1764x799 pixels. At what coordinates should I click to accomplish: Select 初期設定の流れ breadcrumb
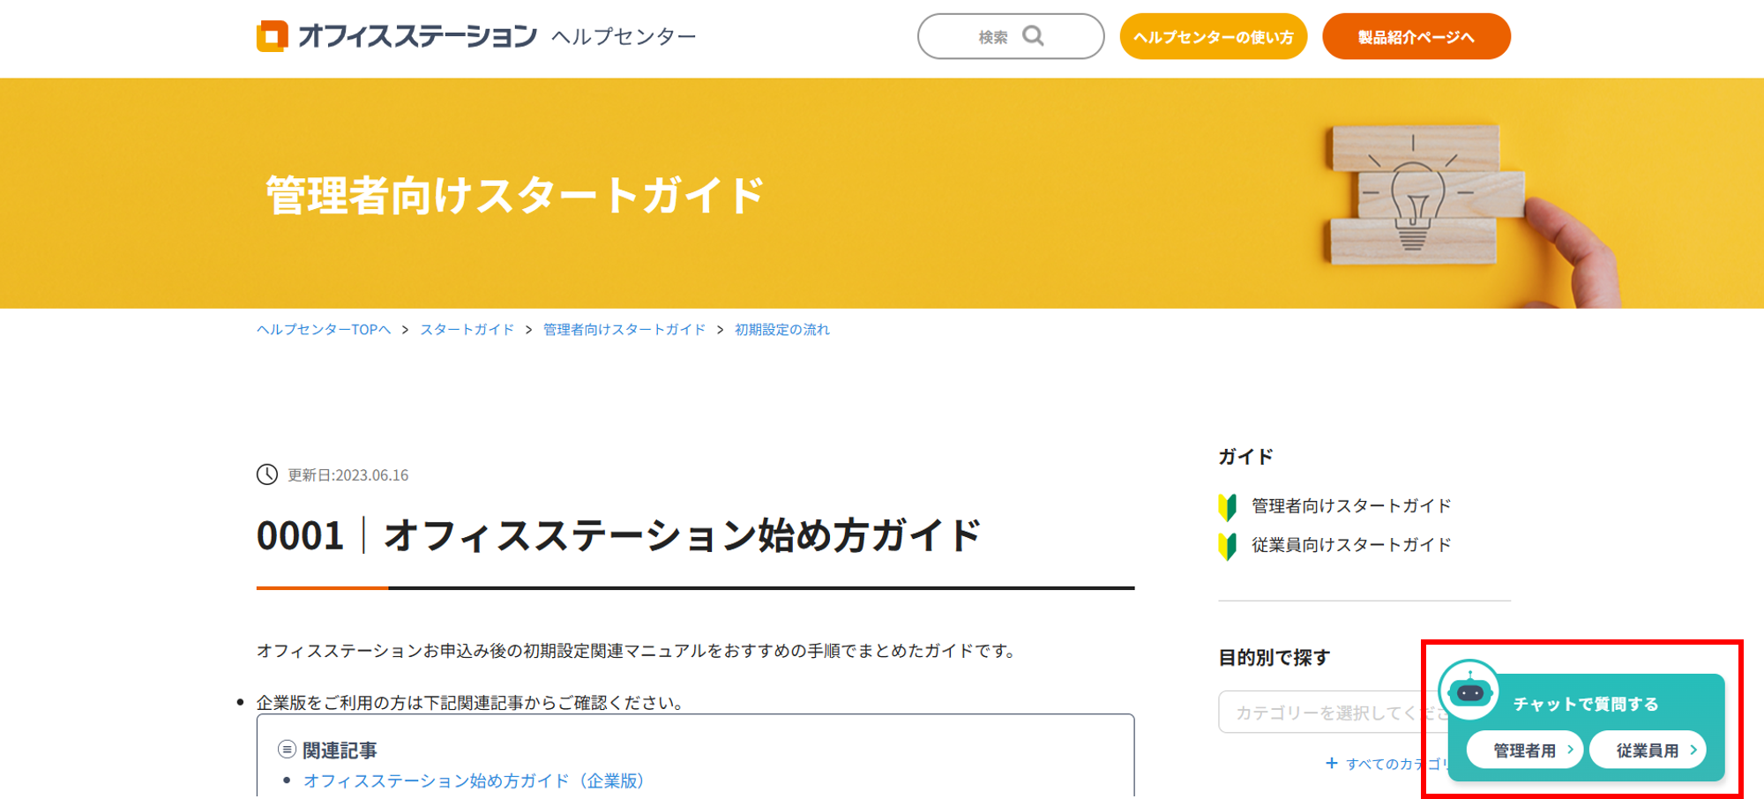(782, 330)
